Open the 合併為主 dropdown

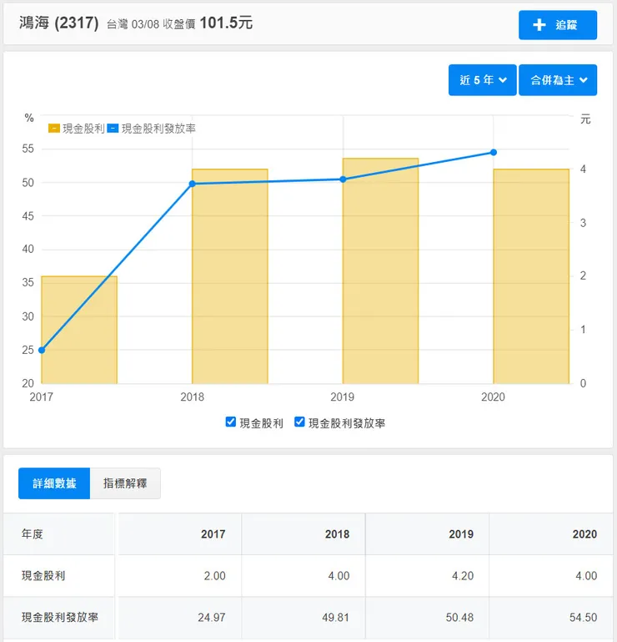[558, 80]
